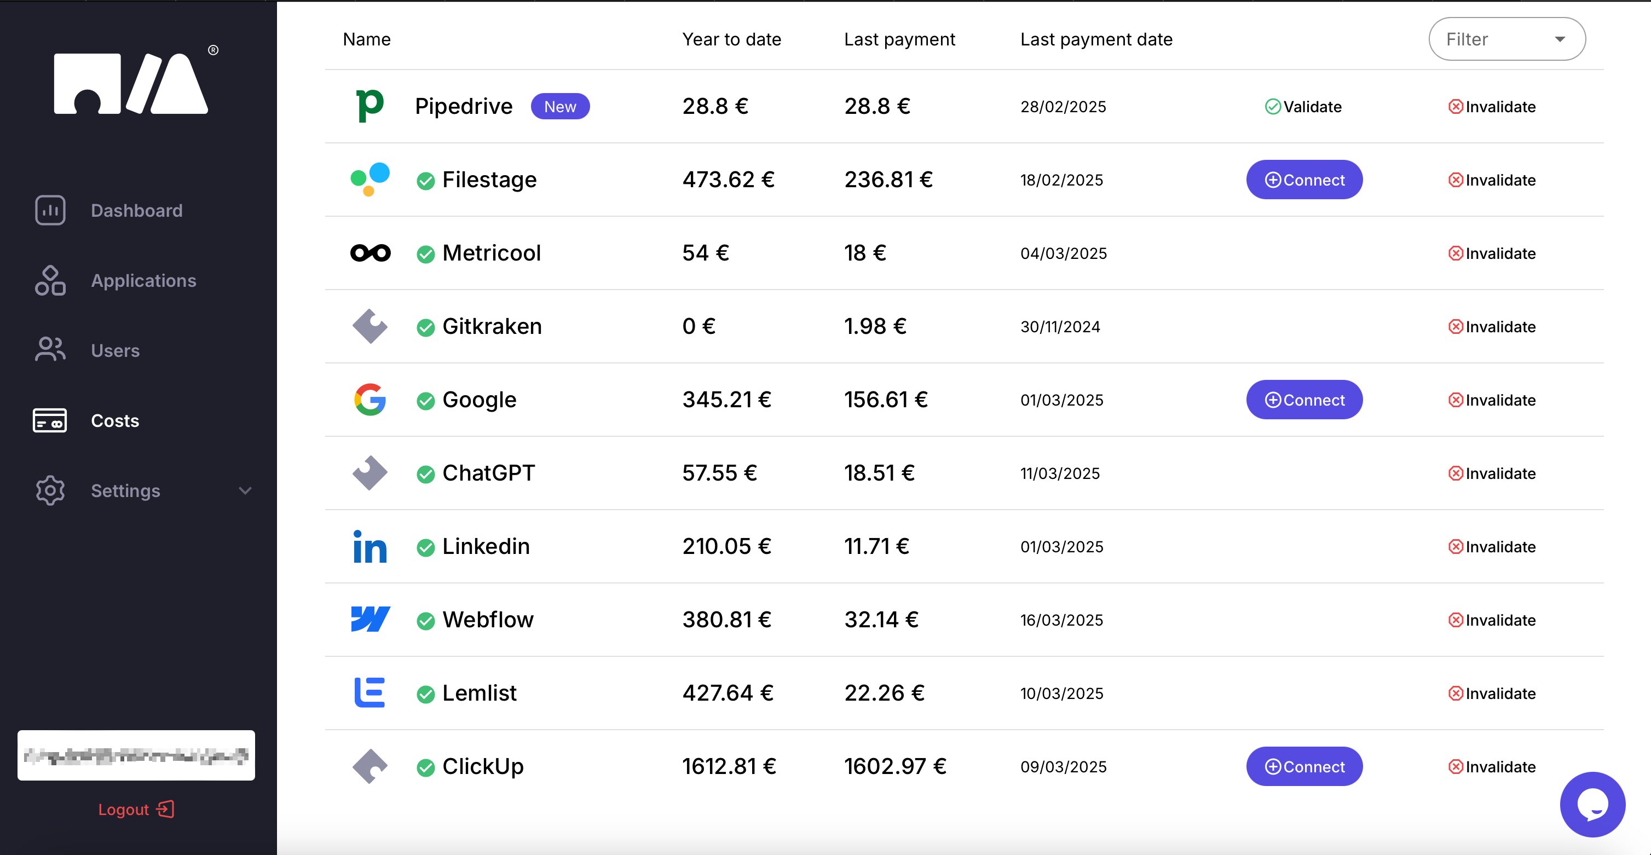1651x855 pixels.
Task: Click the green validated check beside Metricool
Action: [x=425, y=255]
